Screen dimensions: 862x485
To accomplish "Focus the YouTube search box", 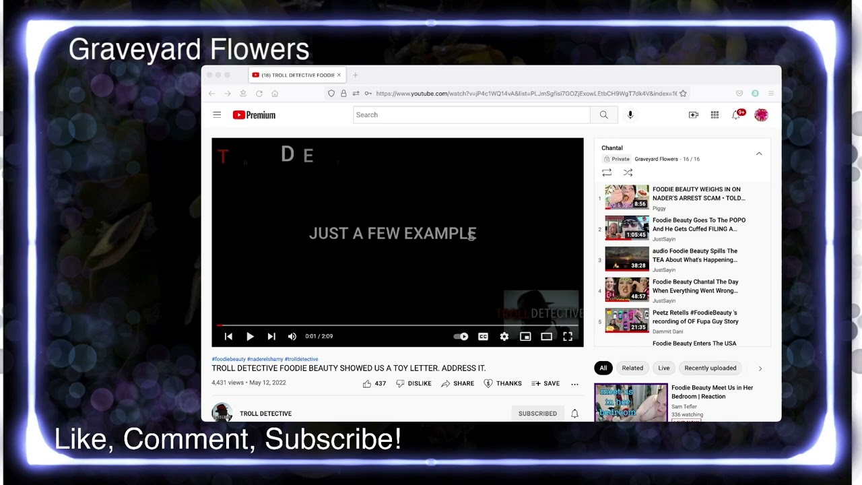I will coord(471,115).
